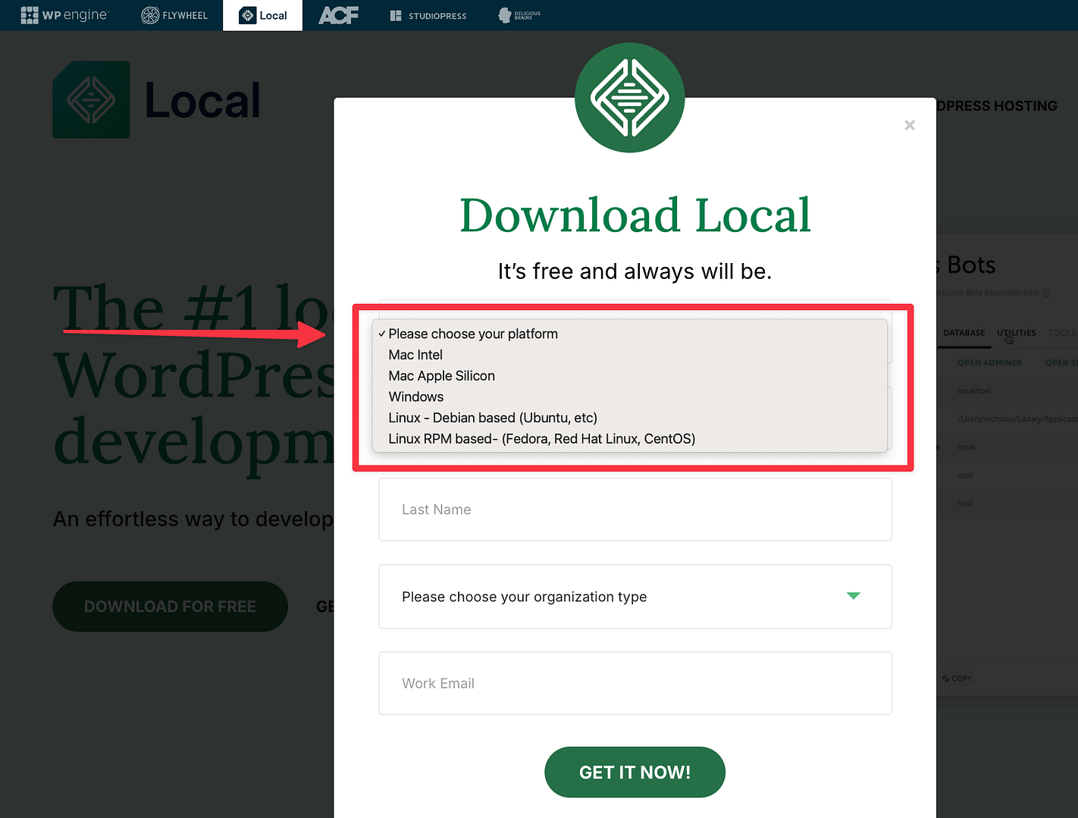Click the Local logo icon in page header
The image size is (1078, 818).
tap(91, 99)
